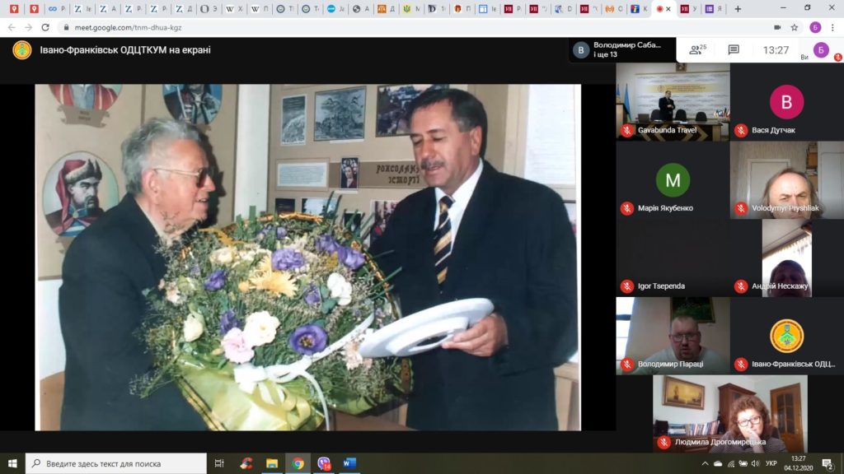Open the meeting chat panel

pyautogui.click(x=734, y=49)
